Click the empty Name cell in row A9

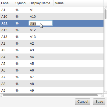pos(79,91)
